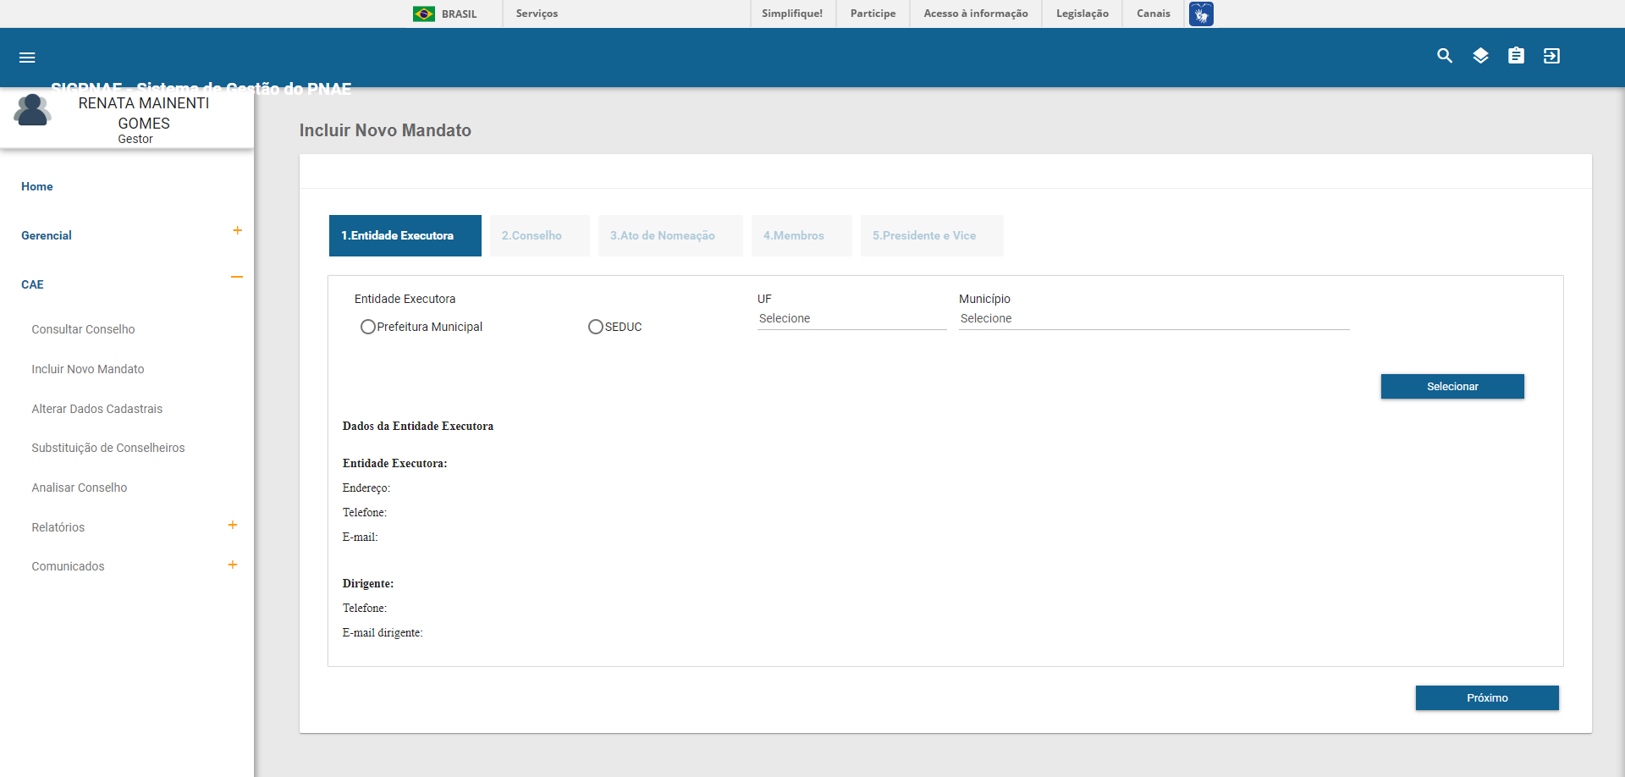Click the Selecionar button

tap(1452, 387)
